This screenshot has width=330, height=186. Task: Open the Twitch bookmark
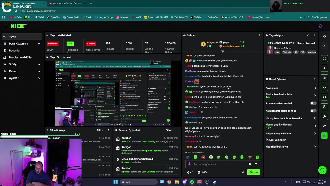click(x=39, y=17)
